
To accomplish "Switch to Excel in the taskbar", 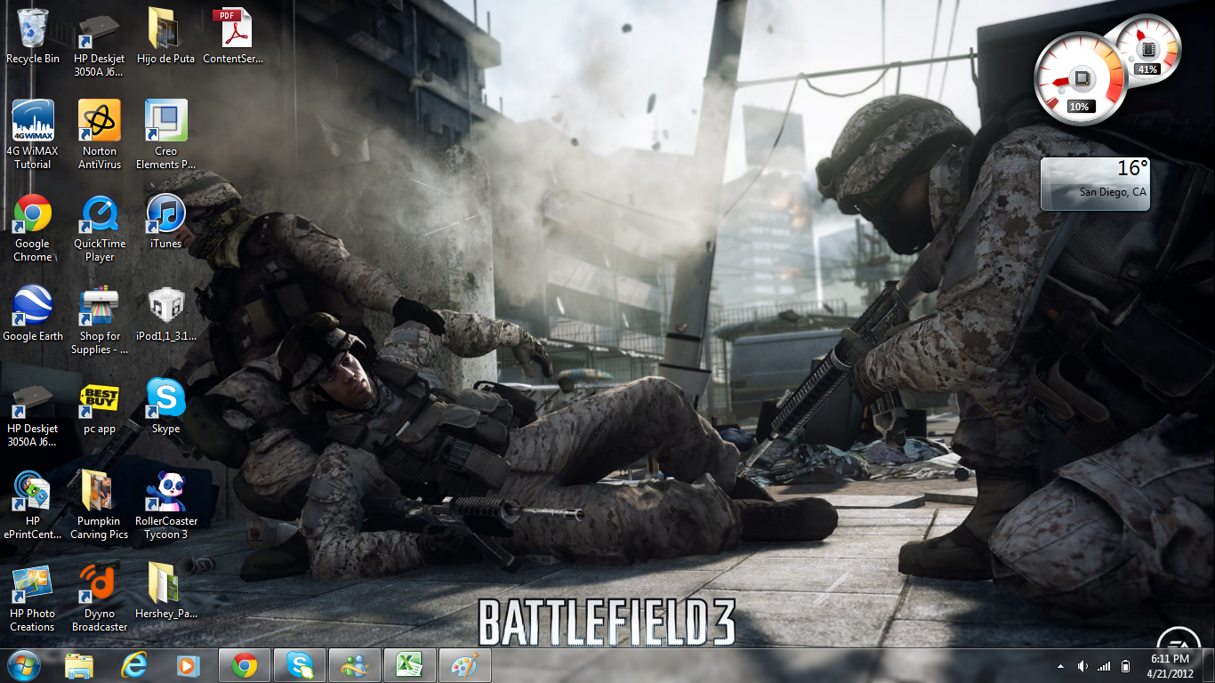I will click(409, 665).
